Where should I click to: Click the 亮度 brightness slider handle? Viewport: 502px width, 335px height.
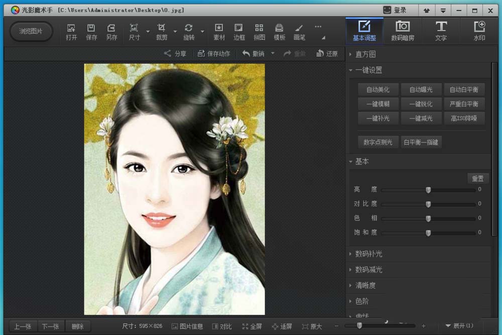pos(428,190)
